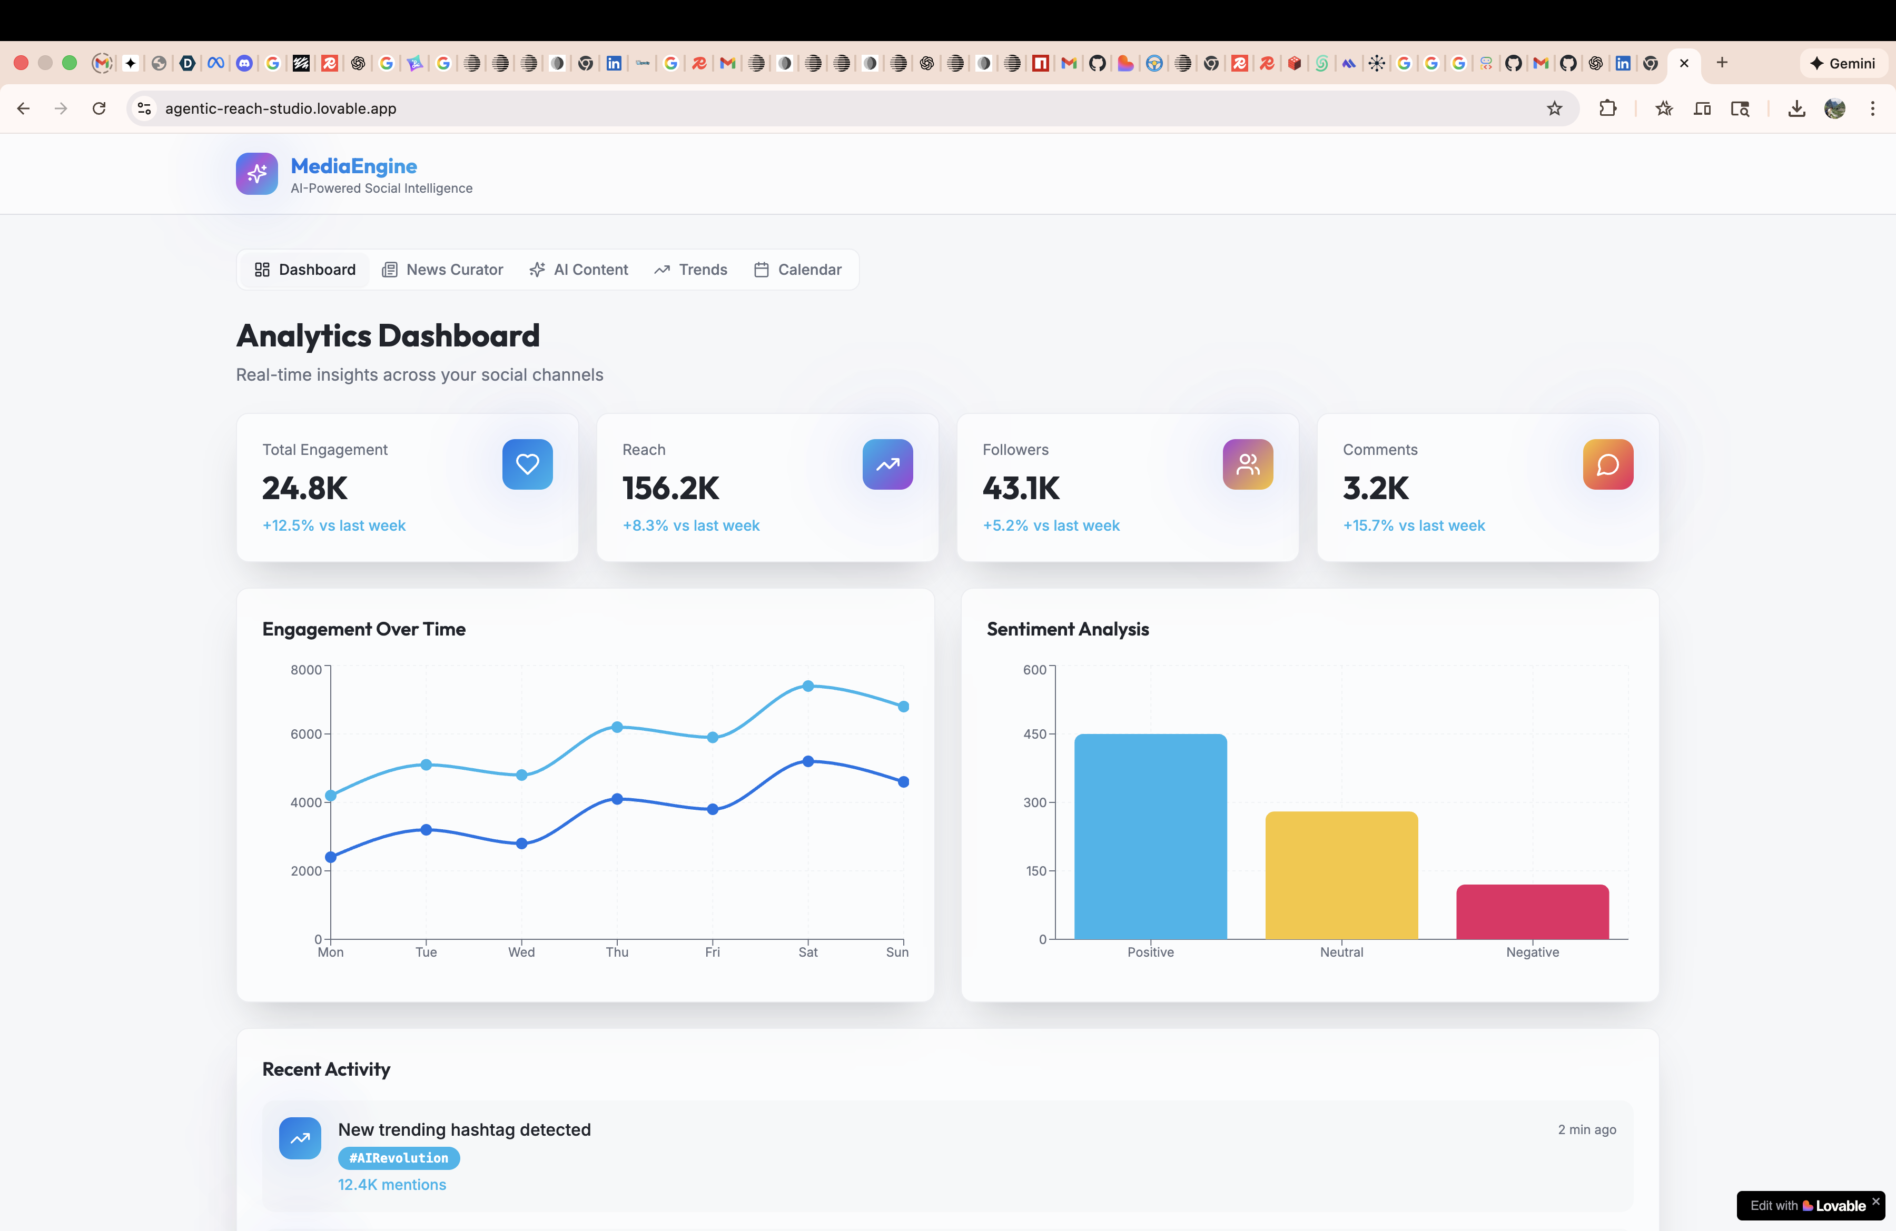Open the AI Content tab
This screenshot has height=1231, width=1896.
click(x=579, y=270)
